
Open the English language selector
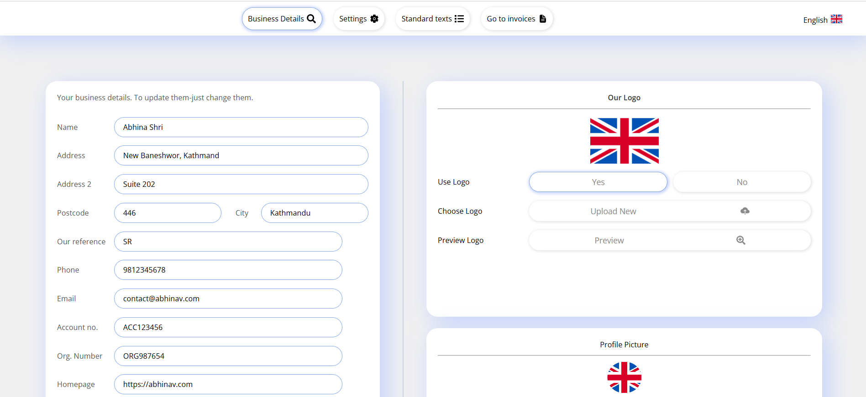(x=815, y=20)
